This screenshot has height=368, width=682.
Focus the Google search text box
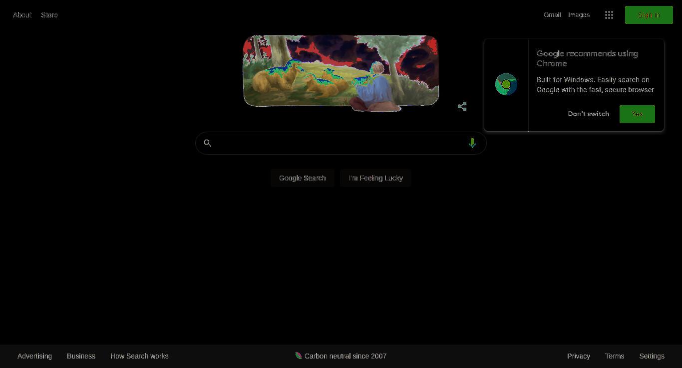pyautogui.click(x=341, y=143)
